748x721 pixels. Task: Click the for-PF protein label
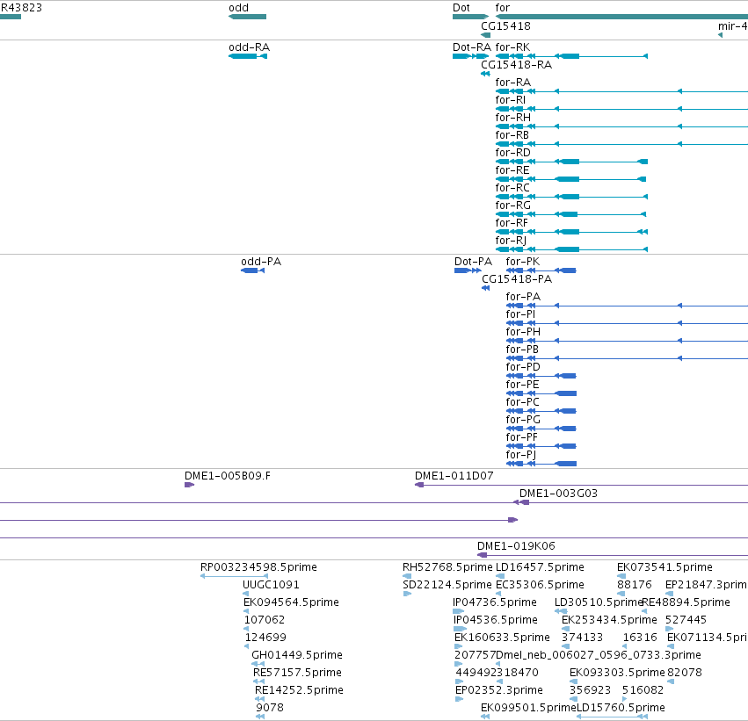tap(521, 437)
